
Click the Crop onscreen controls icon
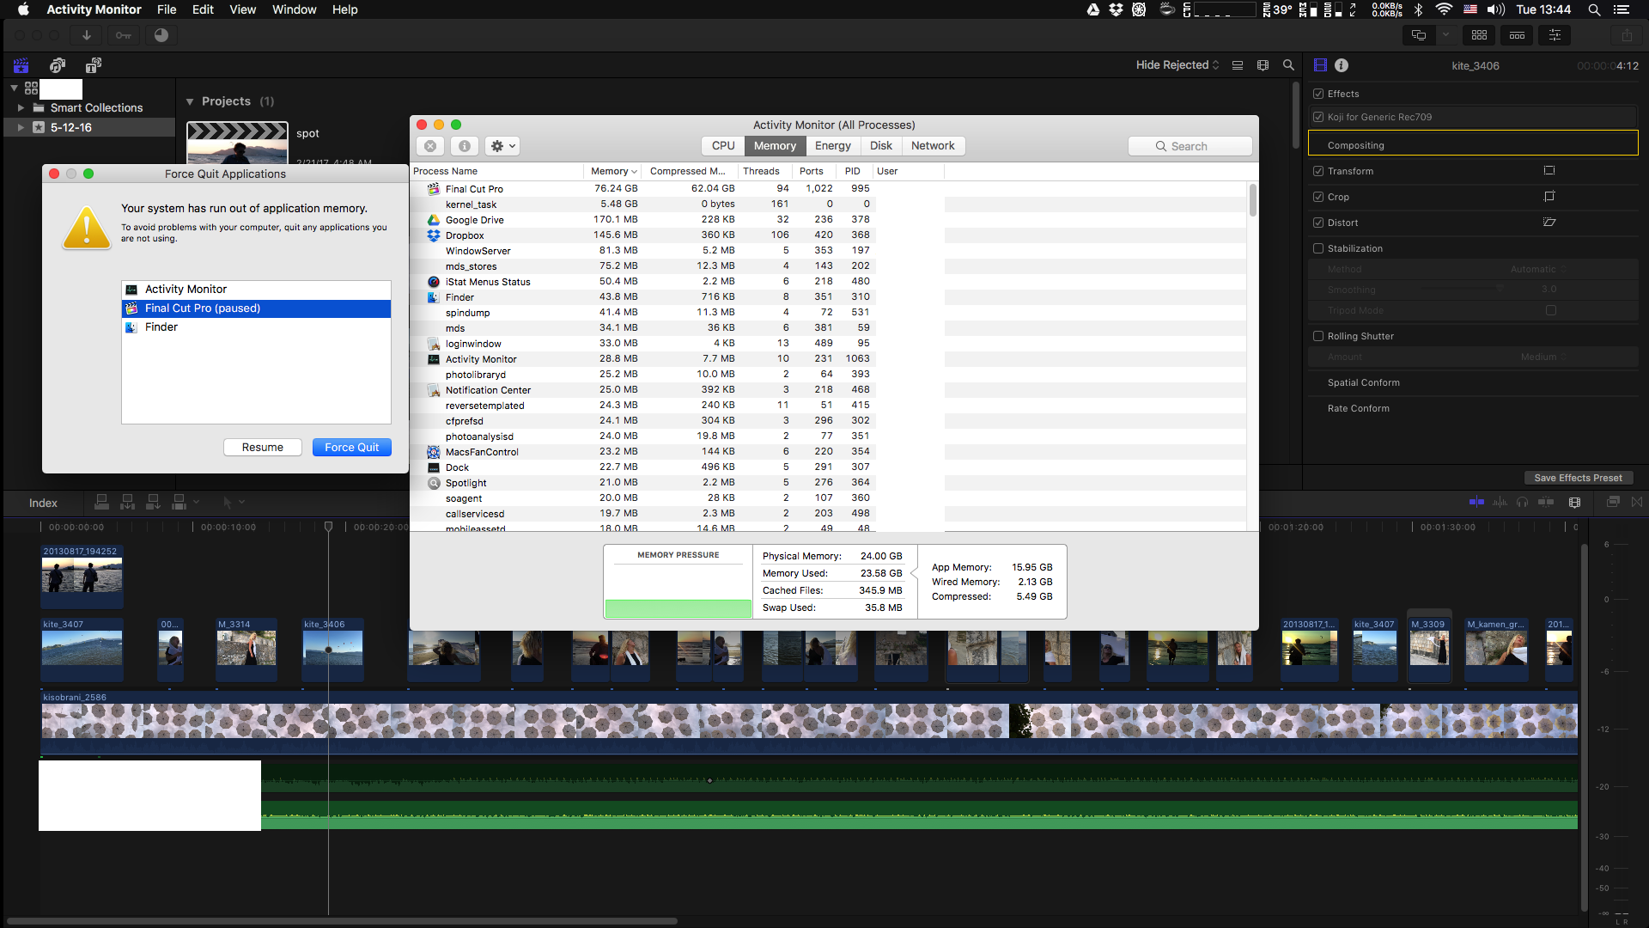coord(1549,197)
